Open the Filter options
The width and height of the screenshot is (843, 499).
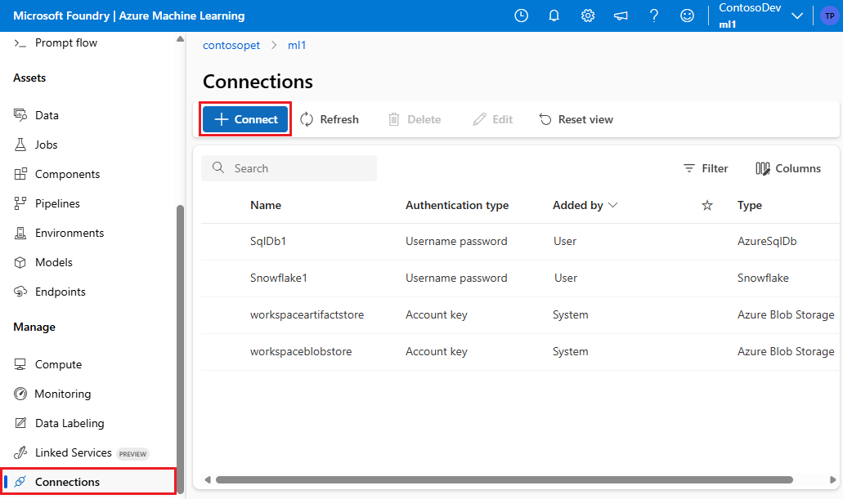[705, 168]
